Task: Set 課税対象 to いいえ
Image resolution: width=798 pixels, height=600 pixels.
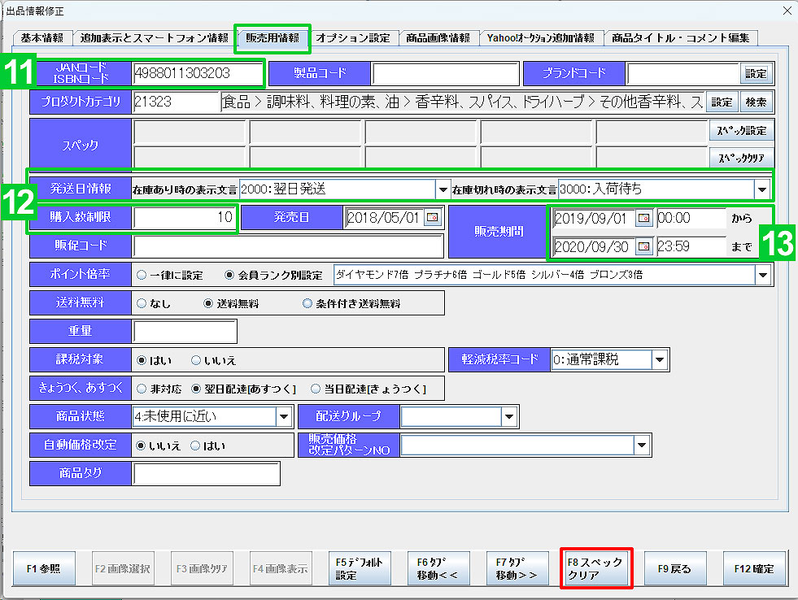Action: pos(196,359)
